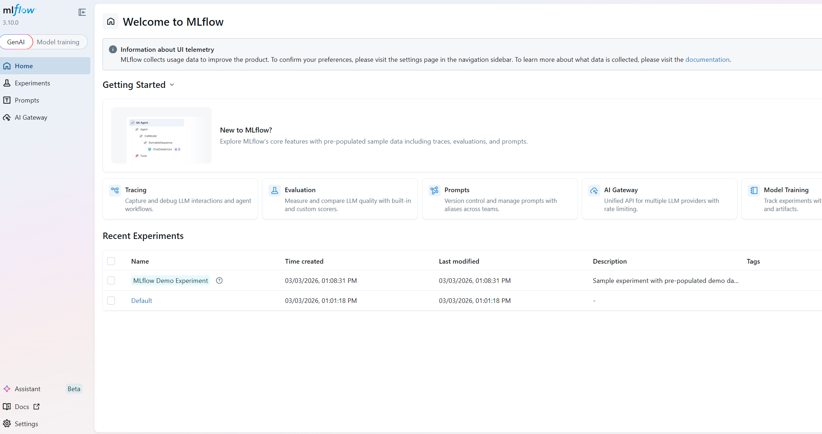The height and width of the screenshot is (434, 822).
Task: Click the AI Gateway card icon
Action: tap(594, 190)
